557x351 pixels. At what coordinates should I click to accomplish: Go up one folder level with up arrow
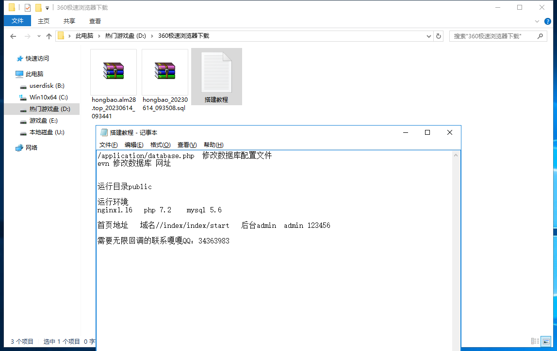click(49, 36)
